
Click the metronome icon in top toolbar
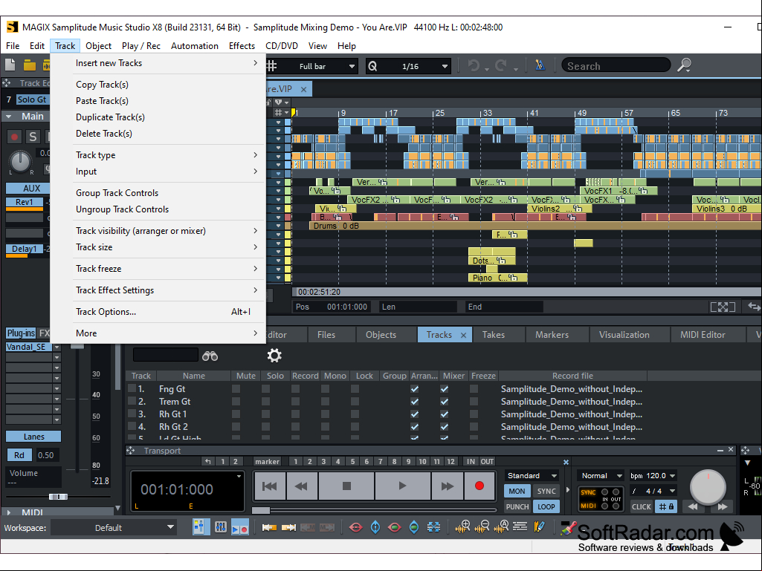coord(540,65)
